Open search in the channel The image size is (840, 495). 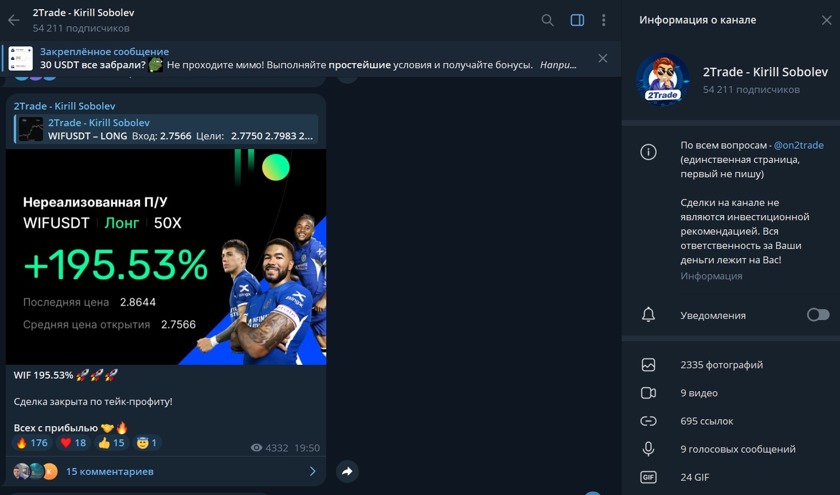[x=548, y=20]
